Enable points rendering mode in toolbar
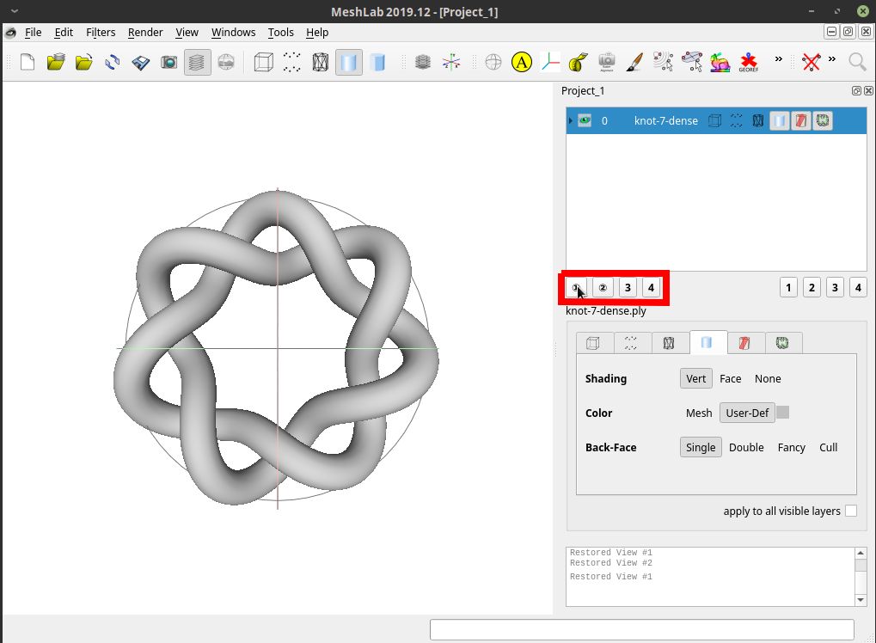Image resolution: width=876 pixels, height=643 pixels. (x=291, y=62)
